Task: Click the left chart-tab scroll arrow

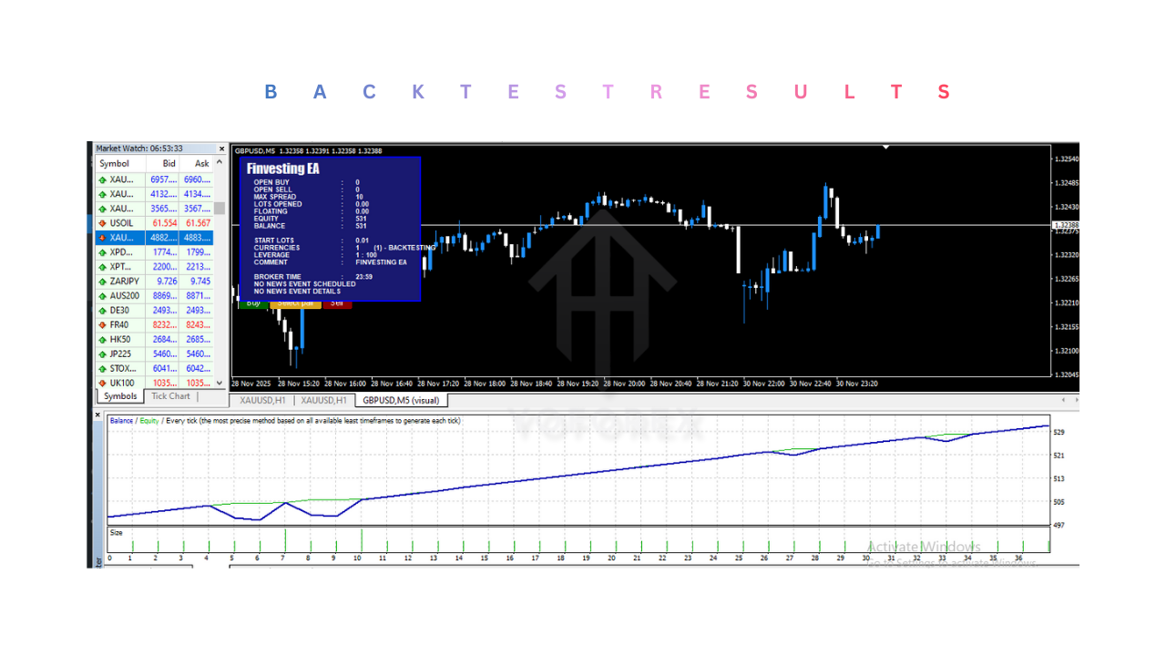Action: click(1062, 399)
